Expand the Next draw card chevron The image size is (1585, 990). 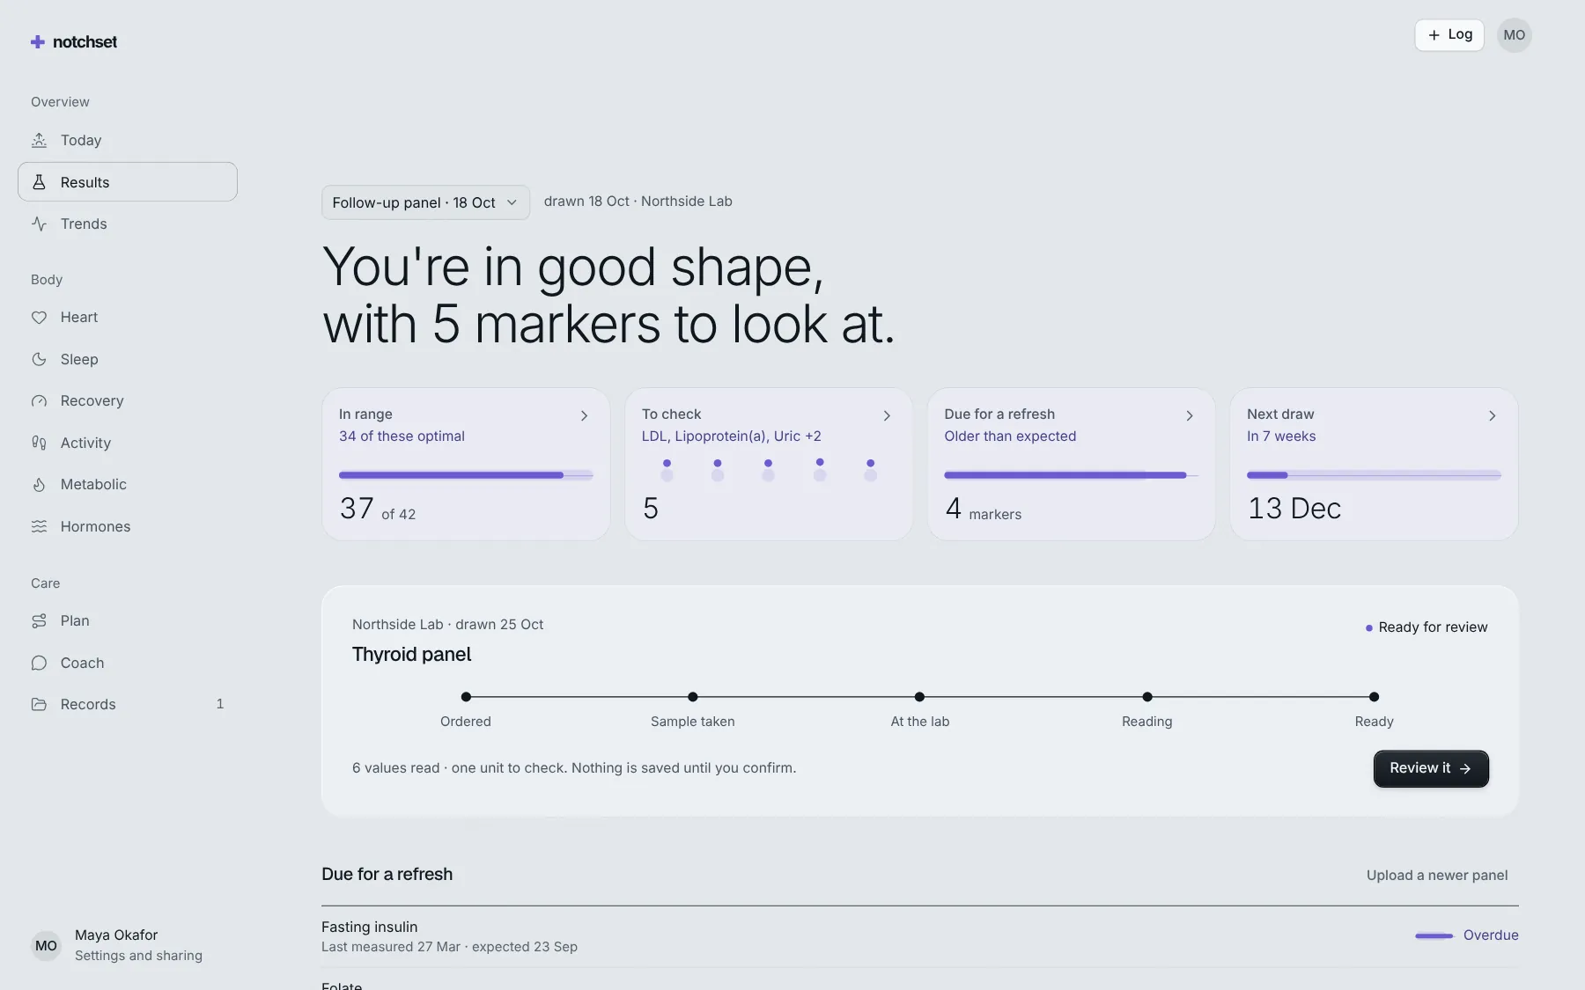1493,415
